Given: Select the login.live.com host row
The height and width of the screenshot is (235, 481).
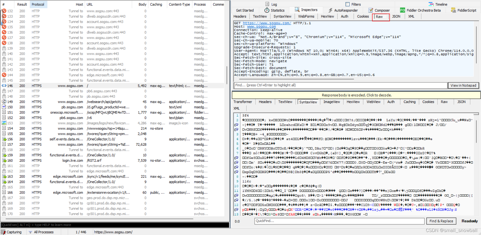Looking at the screenshot, I should pyautogui.click(x=73, y=160).
